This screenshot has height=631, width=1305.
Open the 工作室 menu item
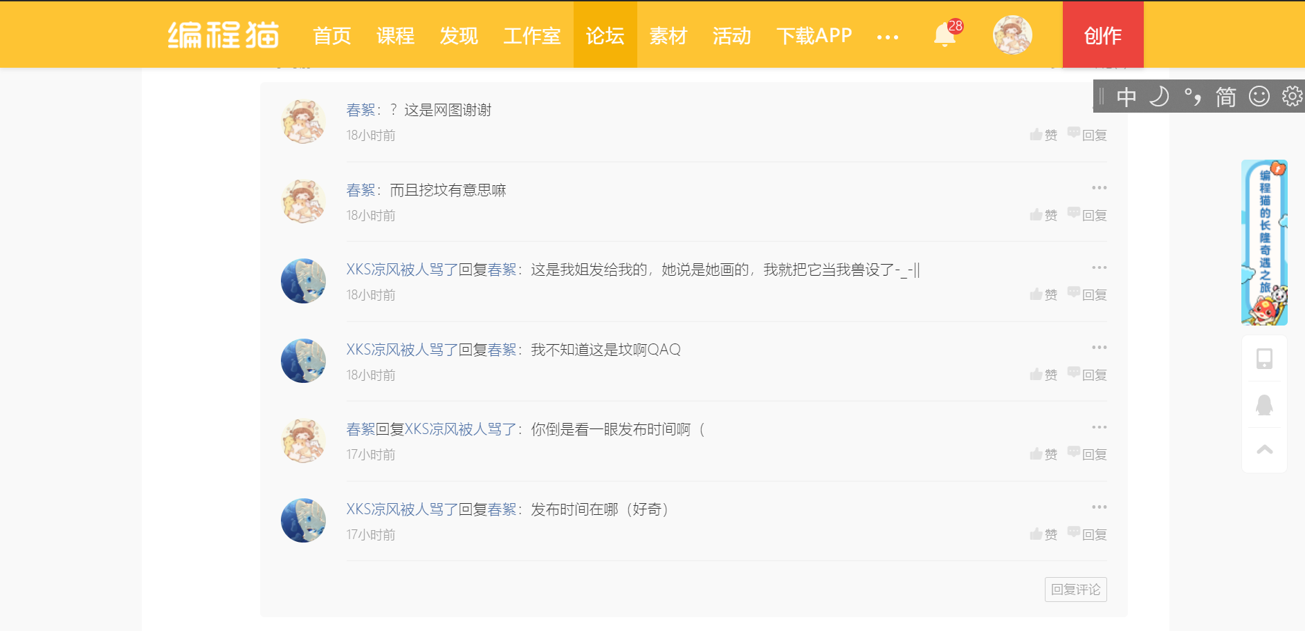532,35
